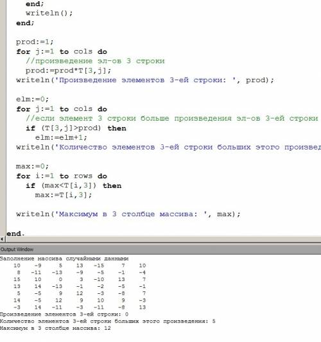Click output line 'Максимум в 3 столбце массива: 12'
This screenshot has width=321, height=342.
click(55, 329)
